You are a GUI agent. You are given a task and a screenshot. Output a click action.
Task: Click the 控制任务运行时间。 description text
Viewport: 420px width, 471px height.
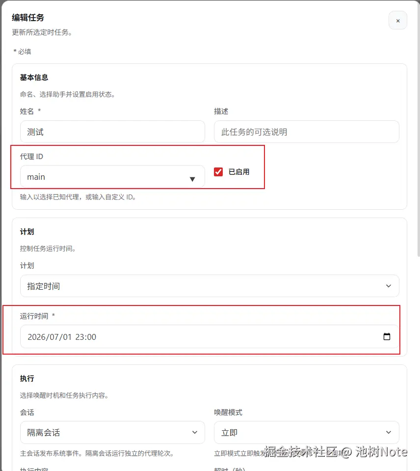coord(48,249)
